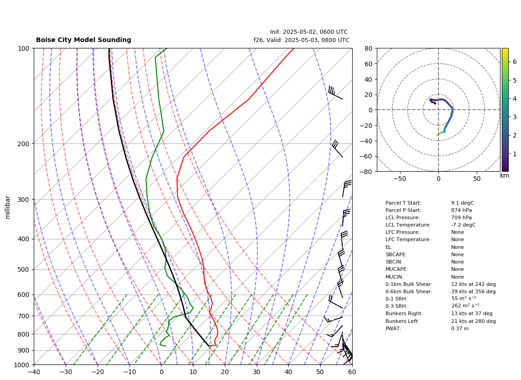The image size is (521, 380).
Task: Click the 'EL:' label
Action: [x=389, y=247]
